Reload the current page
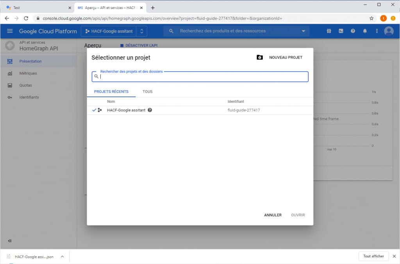The height and width of the screenshot is (264, 400). pyautogui.click(x=26, y=18)
